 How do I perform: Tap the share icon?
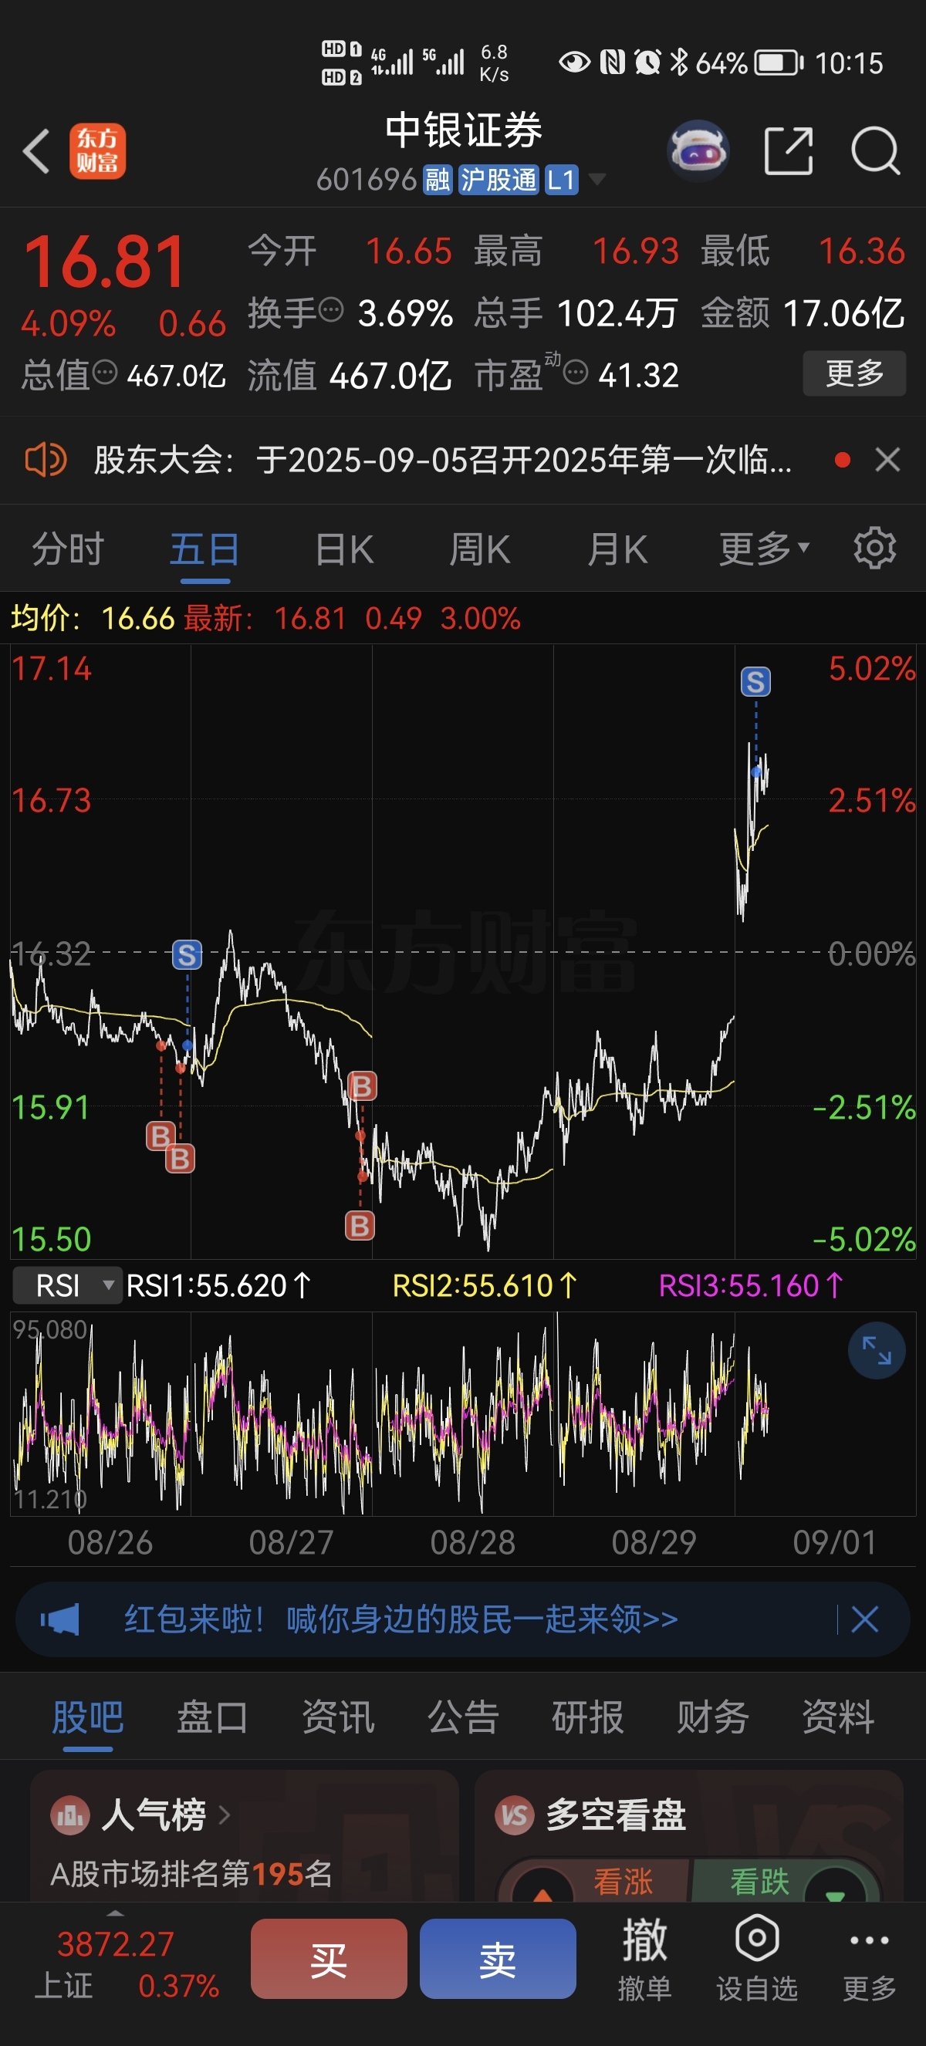[x=788, y=150]
